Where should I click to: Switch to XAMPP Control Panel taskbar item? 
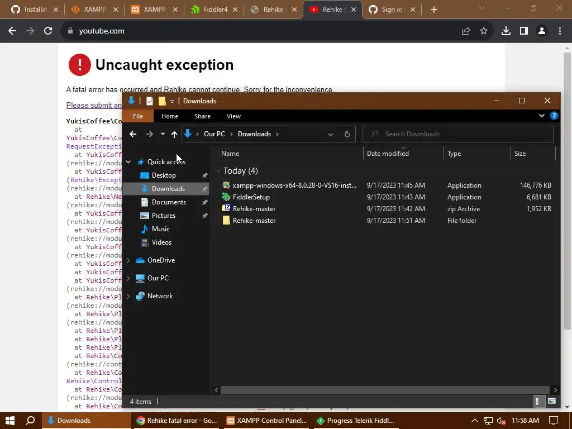click(x=266, y=421)
